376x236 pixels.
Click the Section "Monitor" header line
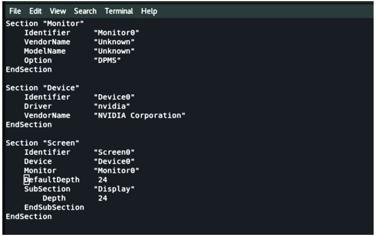45,23
